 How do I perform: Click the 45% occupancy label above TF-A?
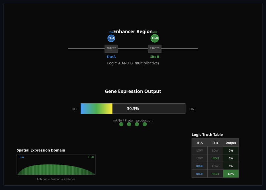(x=111, y=32)
